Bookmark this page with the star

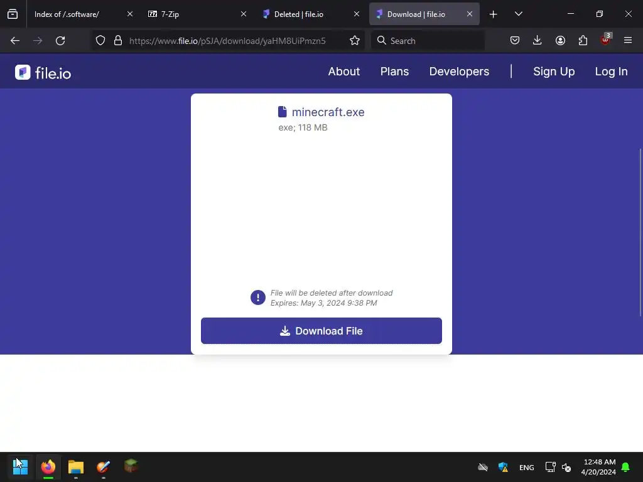pos(355,41)
